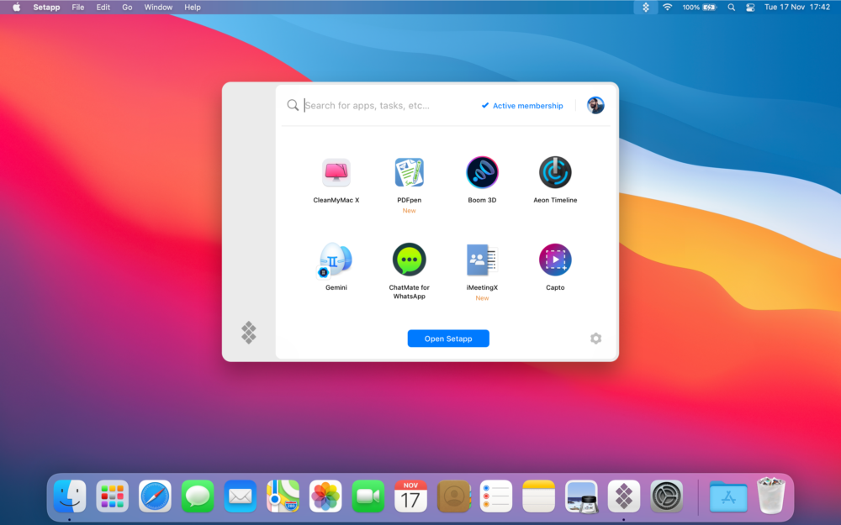Image resolution: width=841 pixels, height=525 pixels.
Task: Launch Safari from the Dock
Action: coord(155,496)
